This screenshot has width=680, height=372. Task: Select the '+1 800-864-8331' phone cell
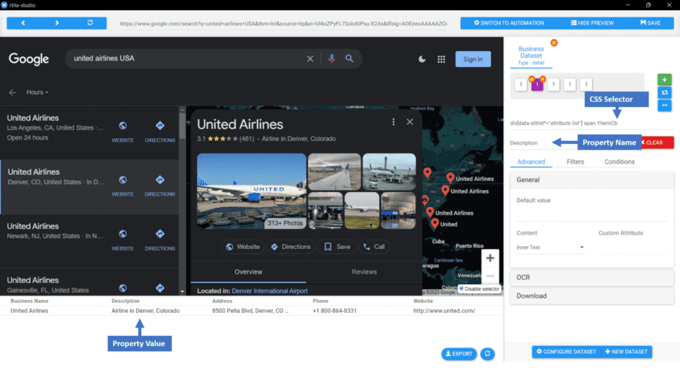point(335,311)
